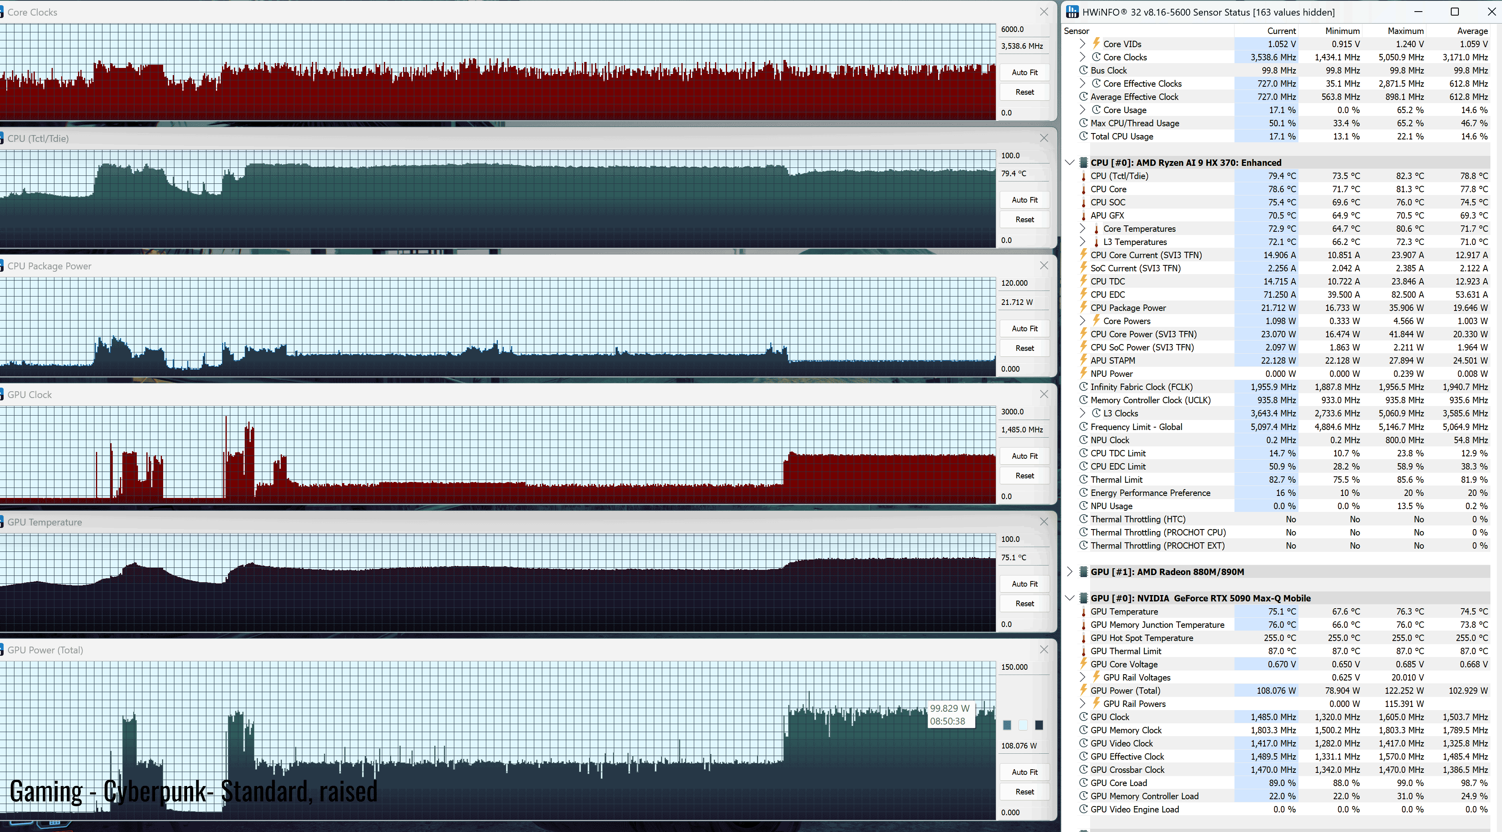Screen dimensions: 1502x832
Task: Click the light blue background color swatch
Action: (x=1023, y=725)
